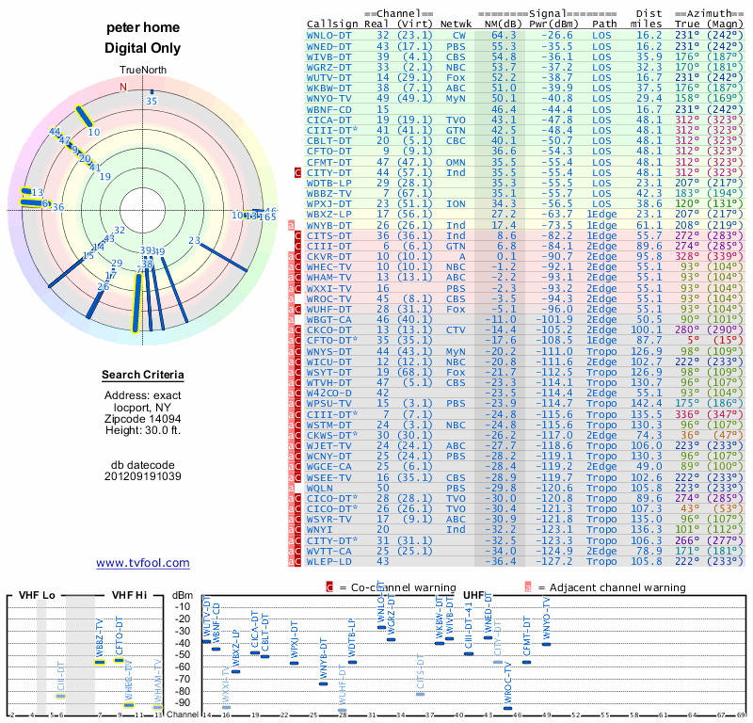Click the pink adjacent channel warning legend icon
This screenshot has height=723, width=753.
click(x=528, y=587)
